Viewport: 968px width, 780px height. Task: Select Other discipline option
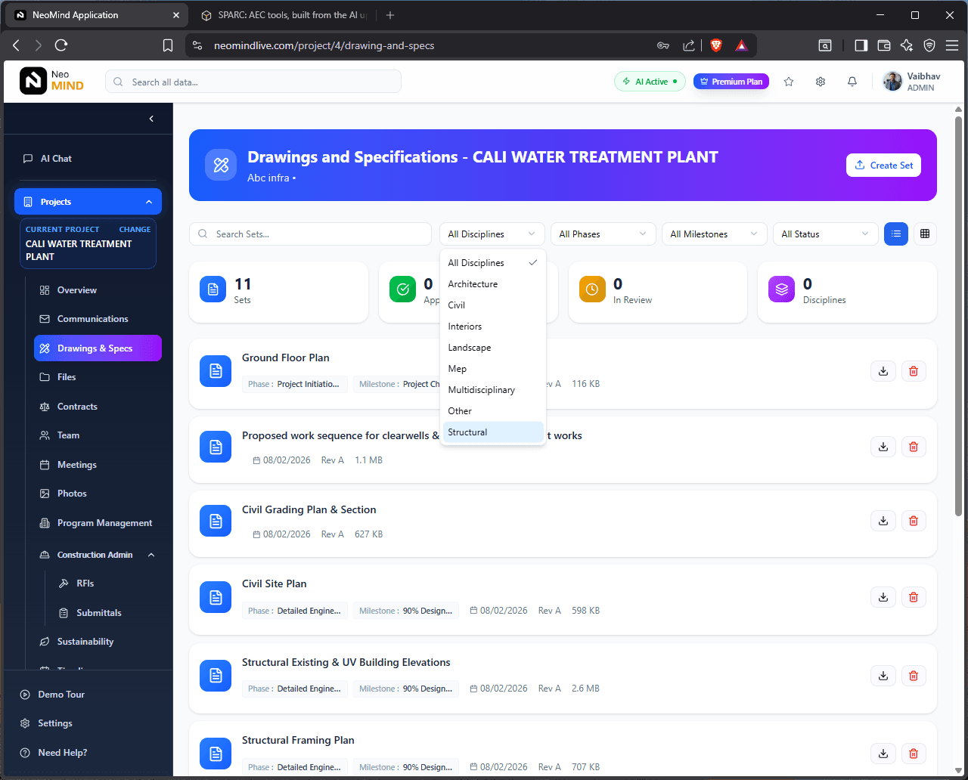point(493,411)
